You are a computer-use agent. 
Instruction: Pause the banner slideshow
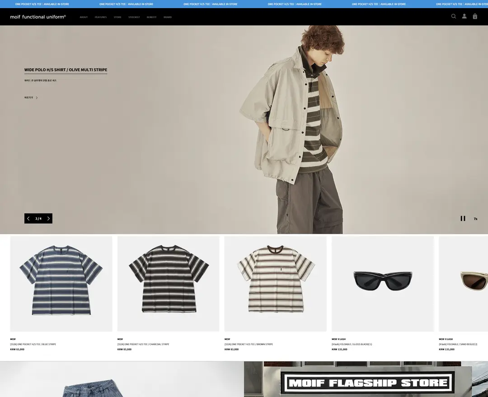coord(463,218)
